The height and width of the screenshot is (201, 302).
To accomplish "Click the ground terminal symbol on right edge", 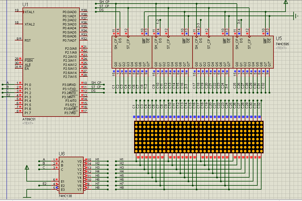I will pyautogui.click(x=295, y=16).
